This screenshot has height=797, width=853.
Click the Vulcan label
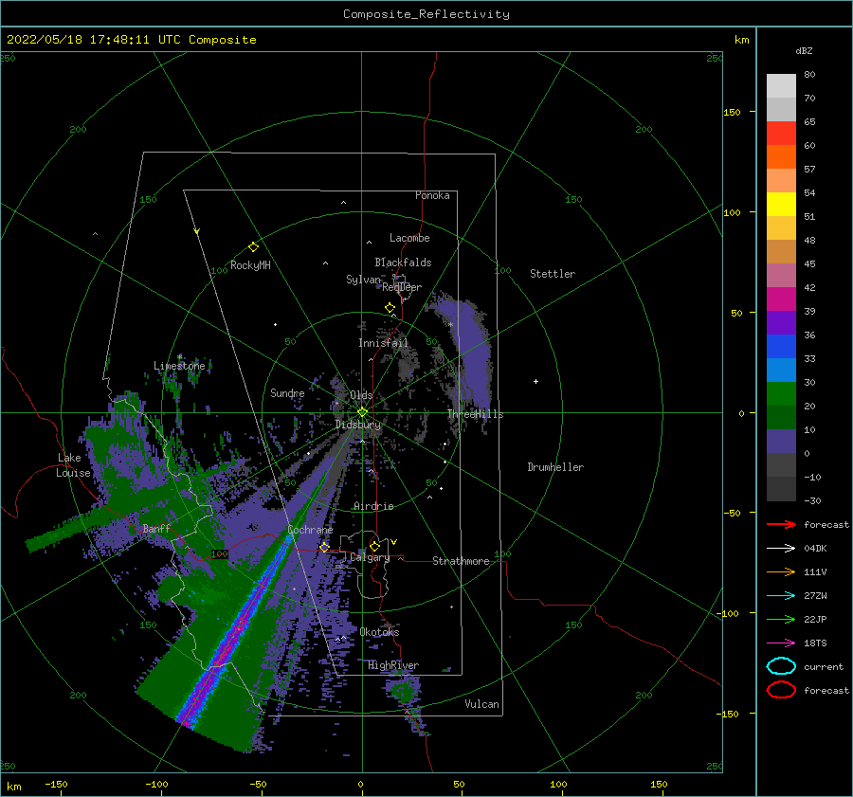point(482,704)
